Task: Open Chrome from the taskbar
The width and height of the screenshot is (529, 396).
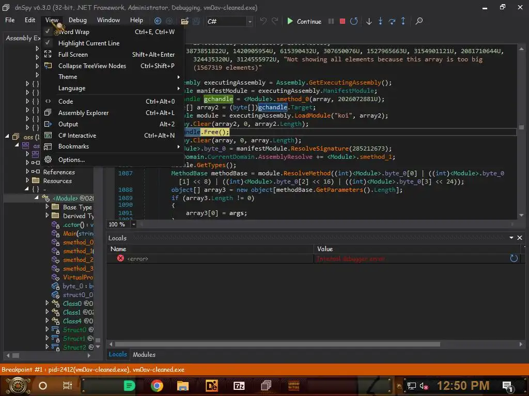Action: click(x=157, y=386)
